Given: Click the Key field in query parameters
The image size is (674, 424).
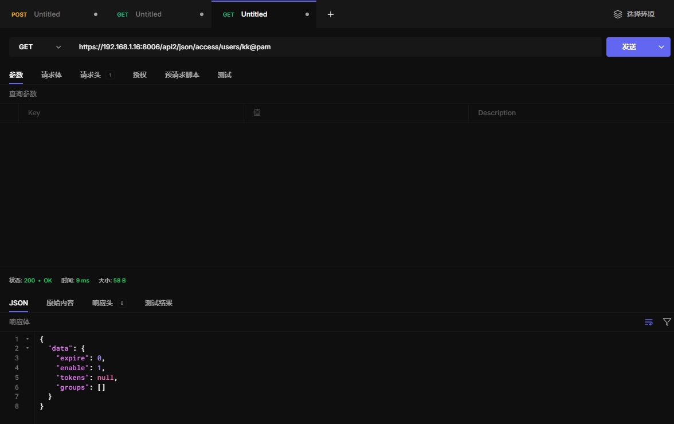Looking at the screenshot, I should 131,113.
